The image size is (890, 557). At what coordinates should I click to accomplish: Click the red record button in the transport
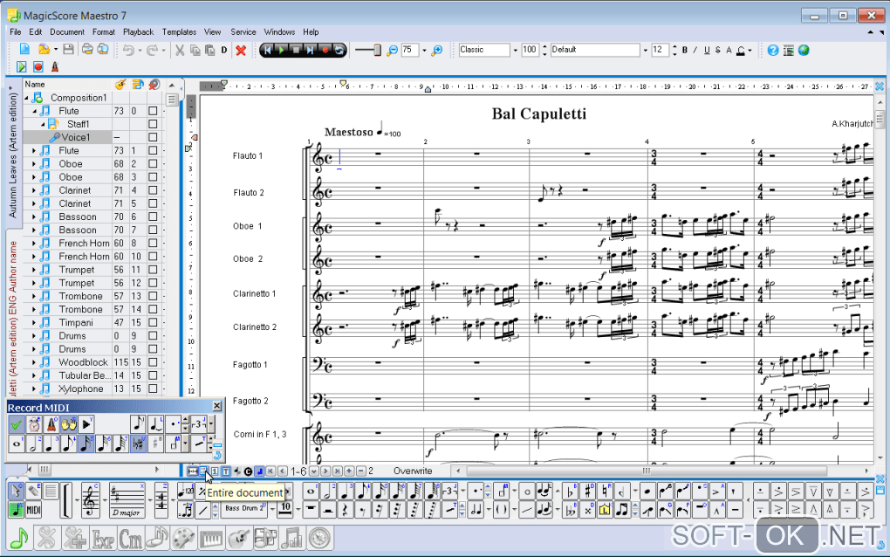(x=325, y=50)
